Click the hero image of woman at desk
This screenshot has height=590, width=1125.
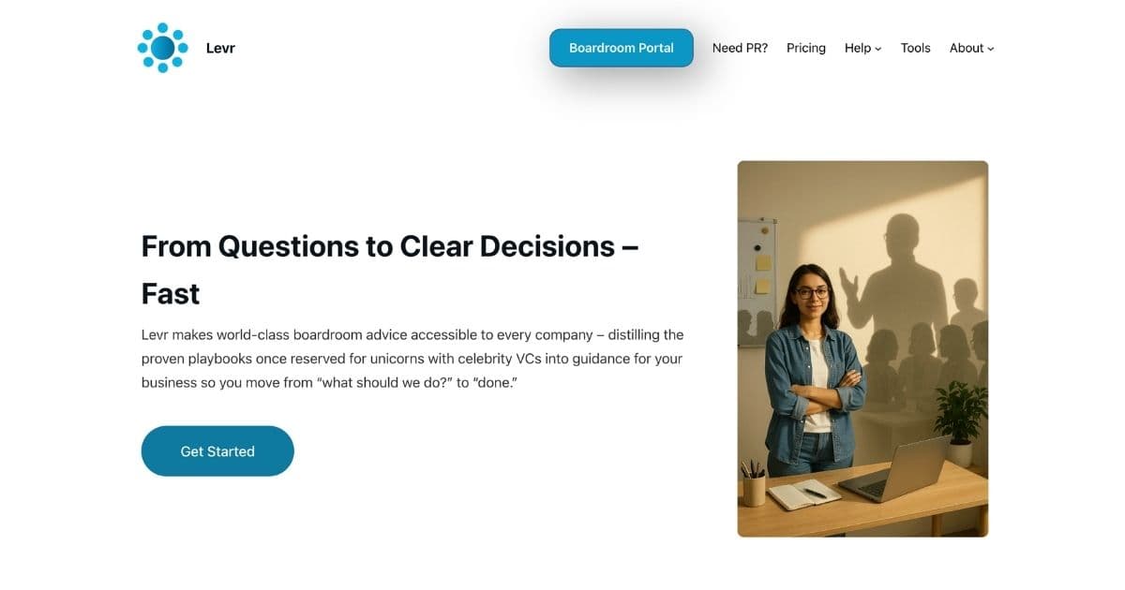862,348
